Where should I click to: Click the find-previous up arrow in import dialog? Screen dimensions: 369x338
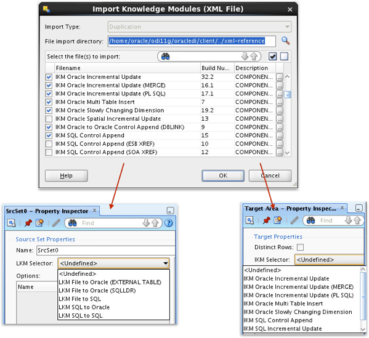254,57
